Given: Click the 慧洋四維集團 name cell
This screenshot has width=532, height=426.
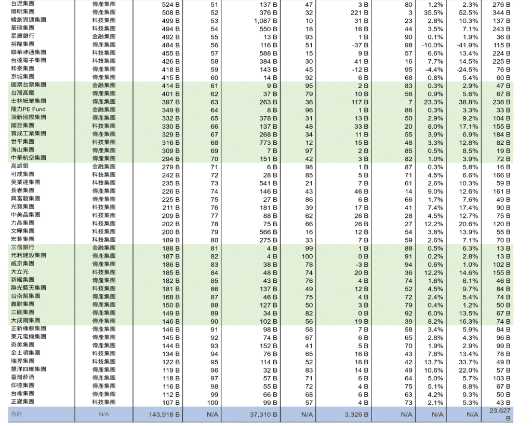Looking at the screenshot, I should click(29, 370).
